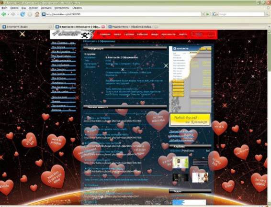The height and width of the screenshot is (207, 271).
Task: Go back using the green back arrow
Action: (3, 14)
